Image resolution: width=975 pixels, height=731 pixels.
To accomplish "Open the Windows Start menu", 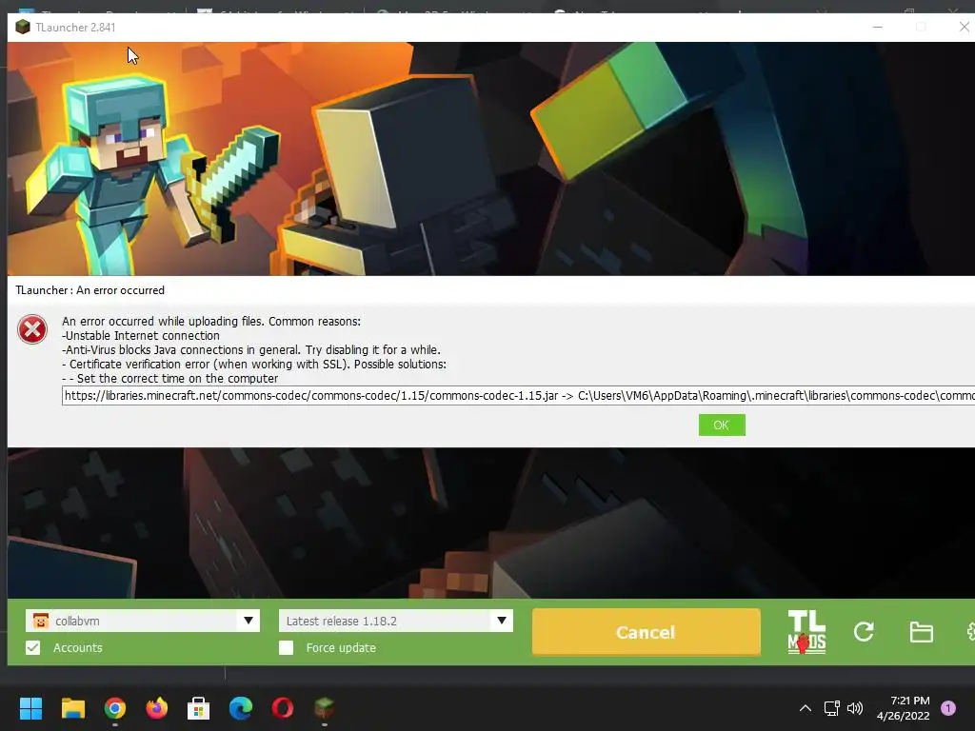I will (30, 708).
